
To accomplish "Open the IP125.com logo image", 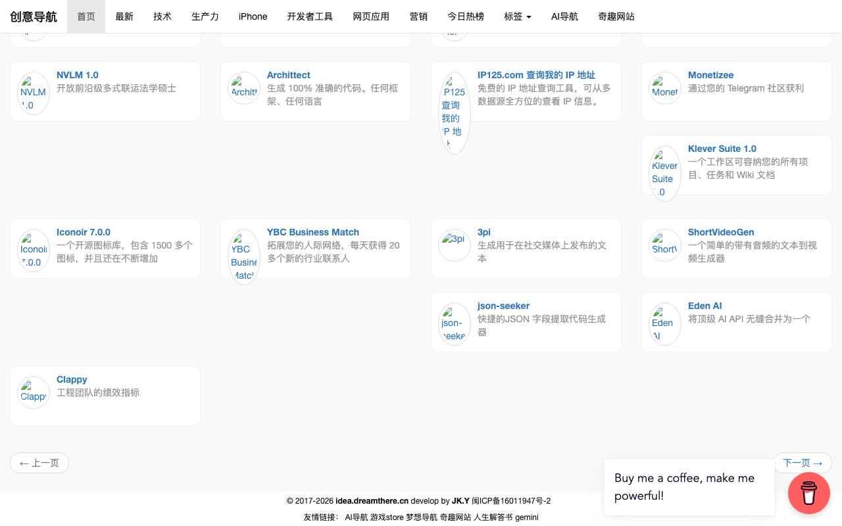I will (x=455, y=113).
